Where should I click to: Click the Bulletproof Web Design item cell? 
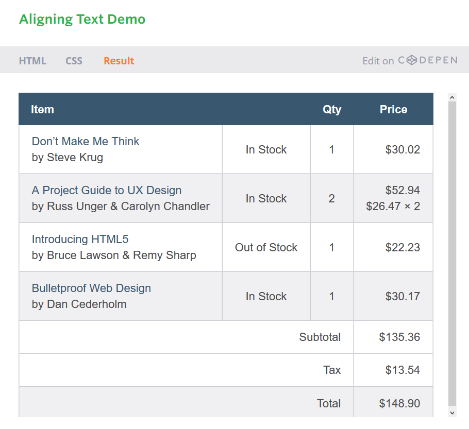[121, 296]
